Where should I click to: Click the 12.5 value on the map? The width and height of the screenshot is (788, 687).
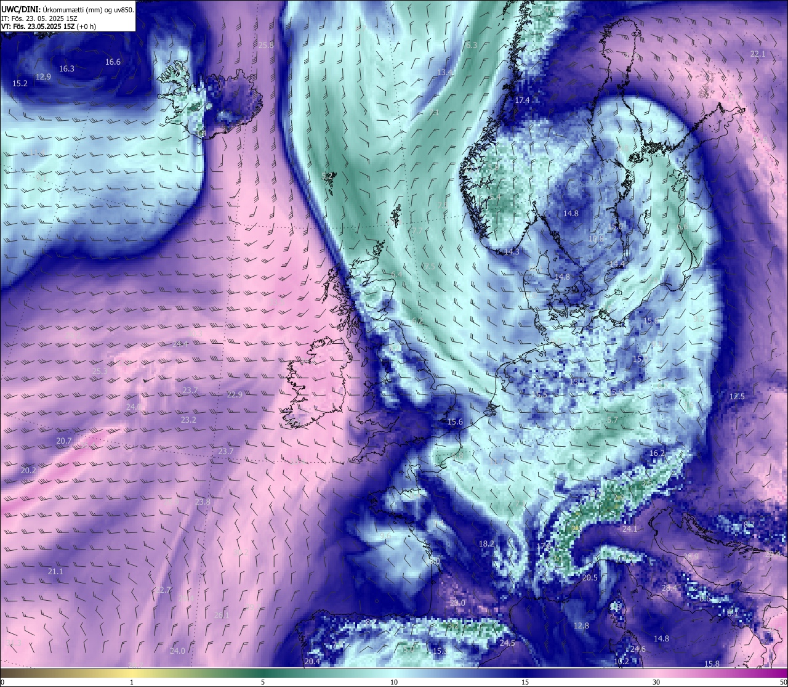[737, 396]
